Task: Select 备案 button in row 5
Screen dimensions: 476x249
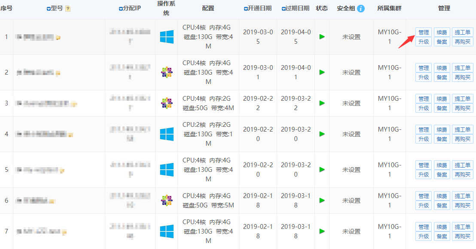Action: [x=442, y=174]
